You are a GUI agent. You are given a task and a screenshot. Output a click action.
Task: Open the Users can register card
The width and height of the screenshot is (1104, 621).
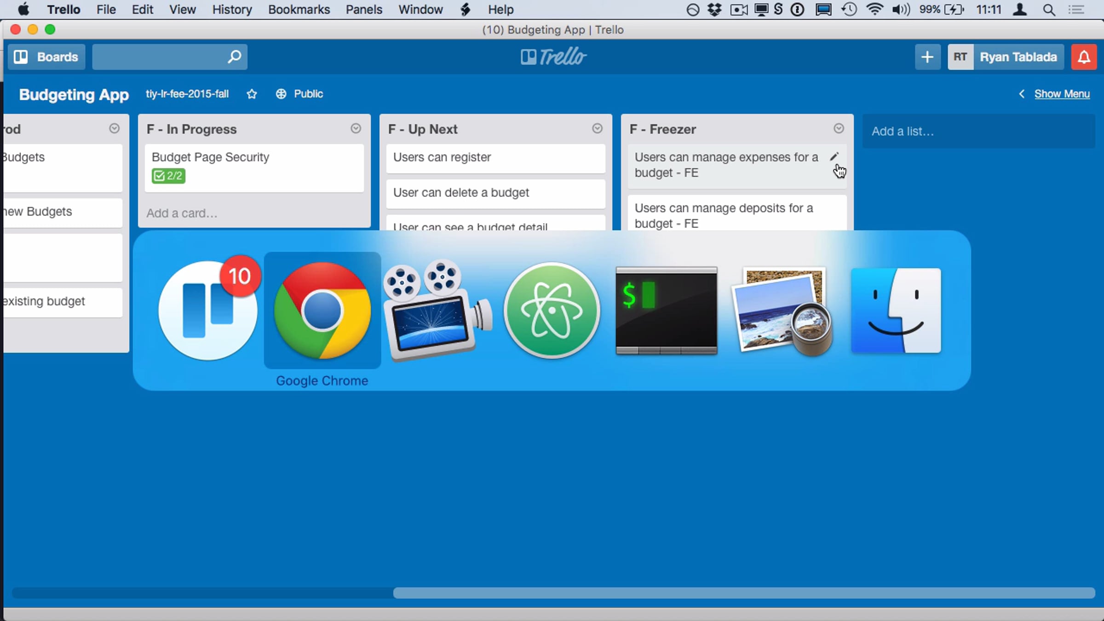496,158
